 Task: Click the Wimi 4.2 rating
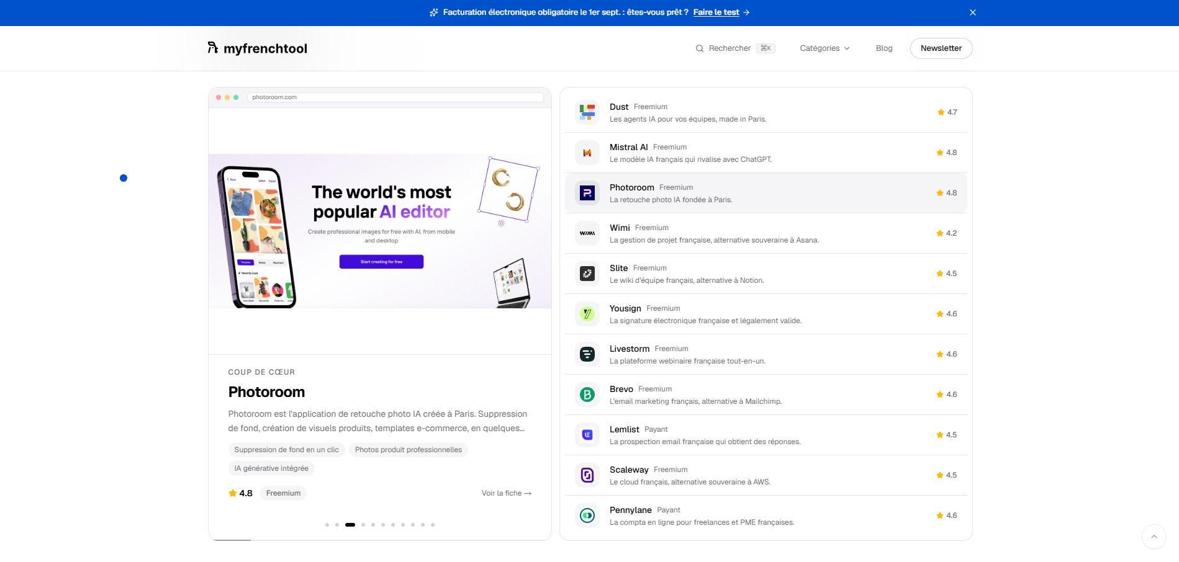tap(947, 233)
